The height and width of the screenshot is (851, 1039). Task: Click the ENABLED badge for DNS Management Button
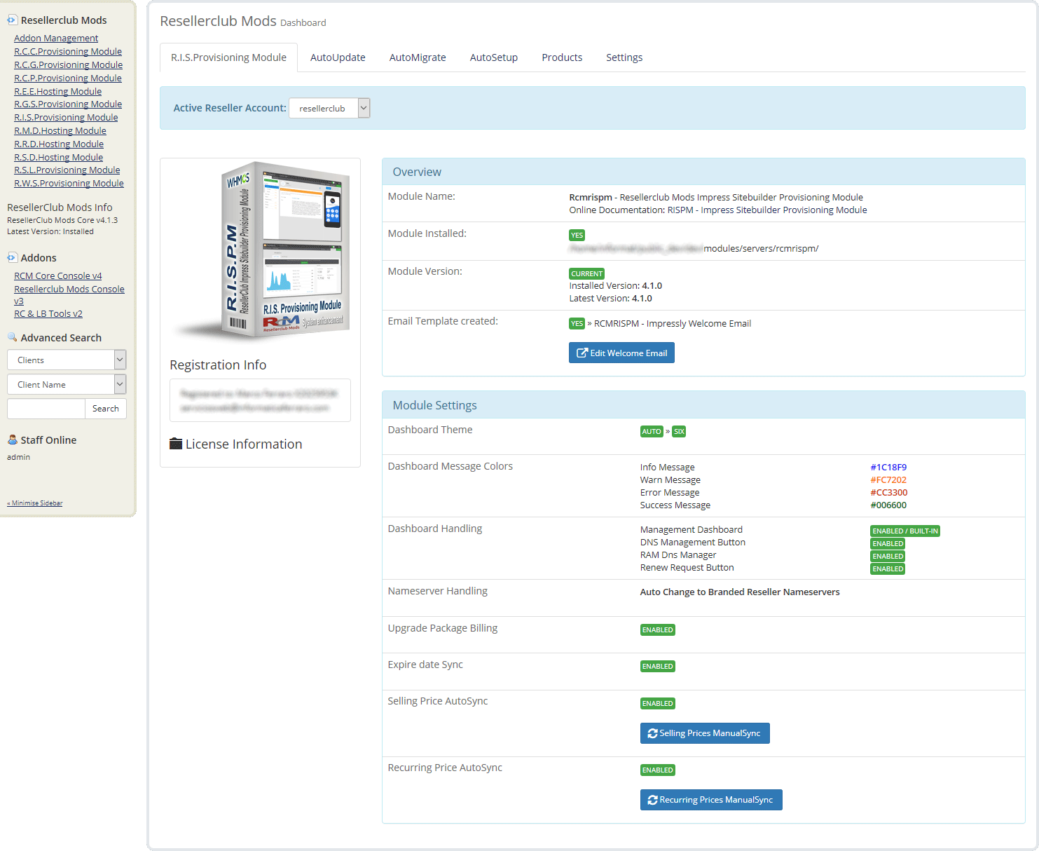point(888,544)
